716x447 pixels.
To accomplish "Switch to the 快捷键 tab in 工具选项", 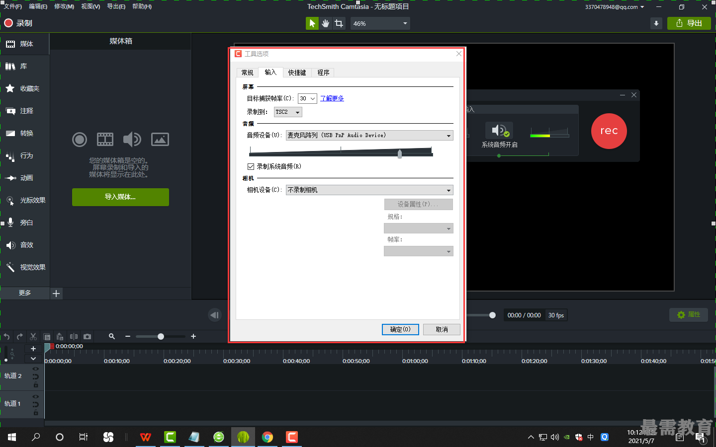I will tap(297, 73).
